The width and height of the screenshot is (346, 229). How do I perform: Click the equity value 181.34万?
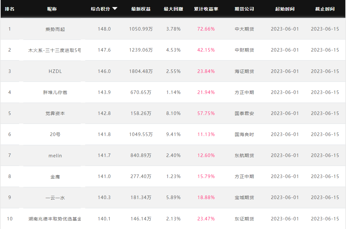141,197
